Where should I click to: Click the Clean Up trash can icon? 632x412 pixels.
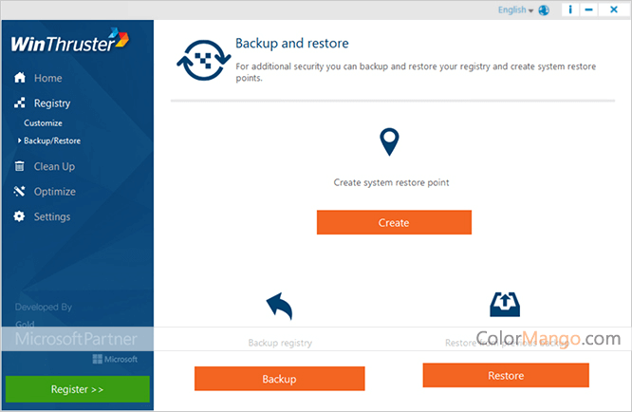click(x=20, y=166)
